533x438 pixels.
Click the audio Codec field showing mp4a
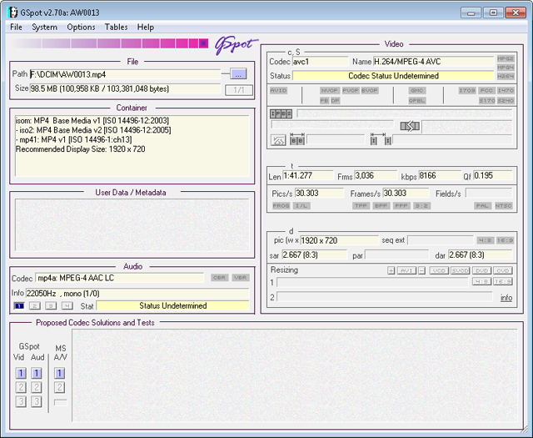click(x=120, y=278)
